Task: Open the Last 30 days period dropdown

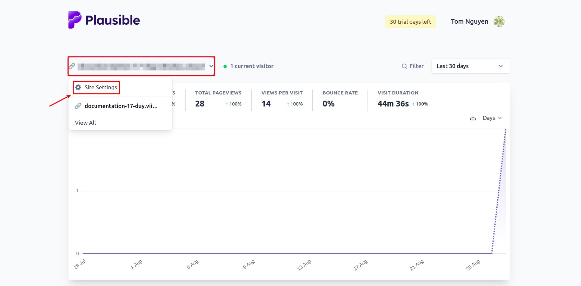Action: point(470,66)
